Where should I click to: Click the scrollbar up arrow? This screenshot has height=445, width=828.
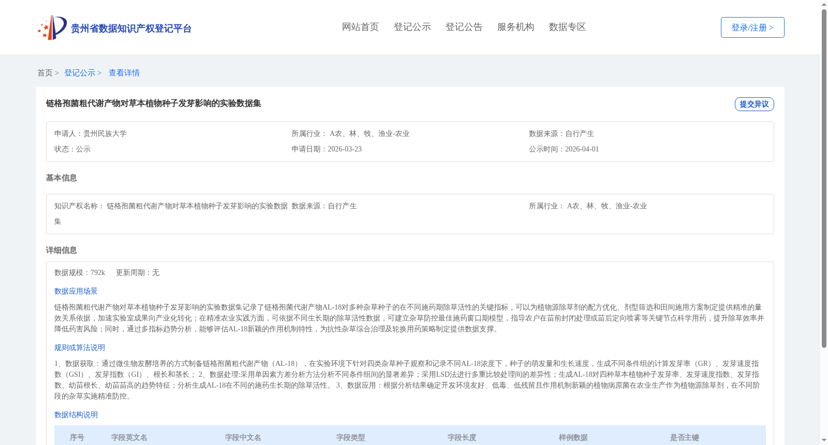point(824,4)
